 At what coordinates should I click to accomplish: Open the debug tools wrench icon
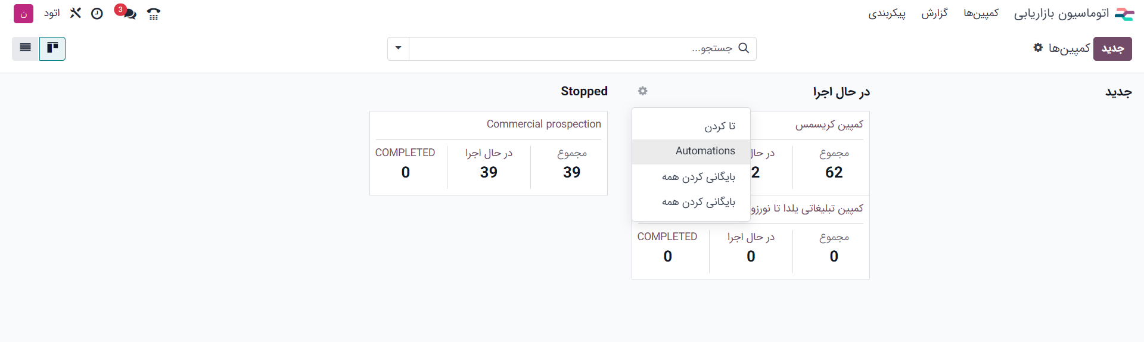[x=75, y=13]
